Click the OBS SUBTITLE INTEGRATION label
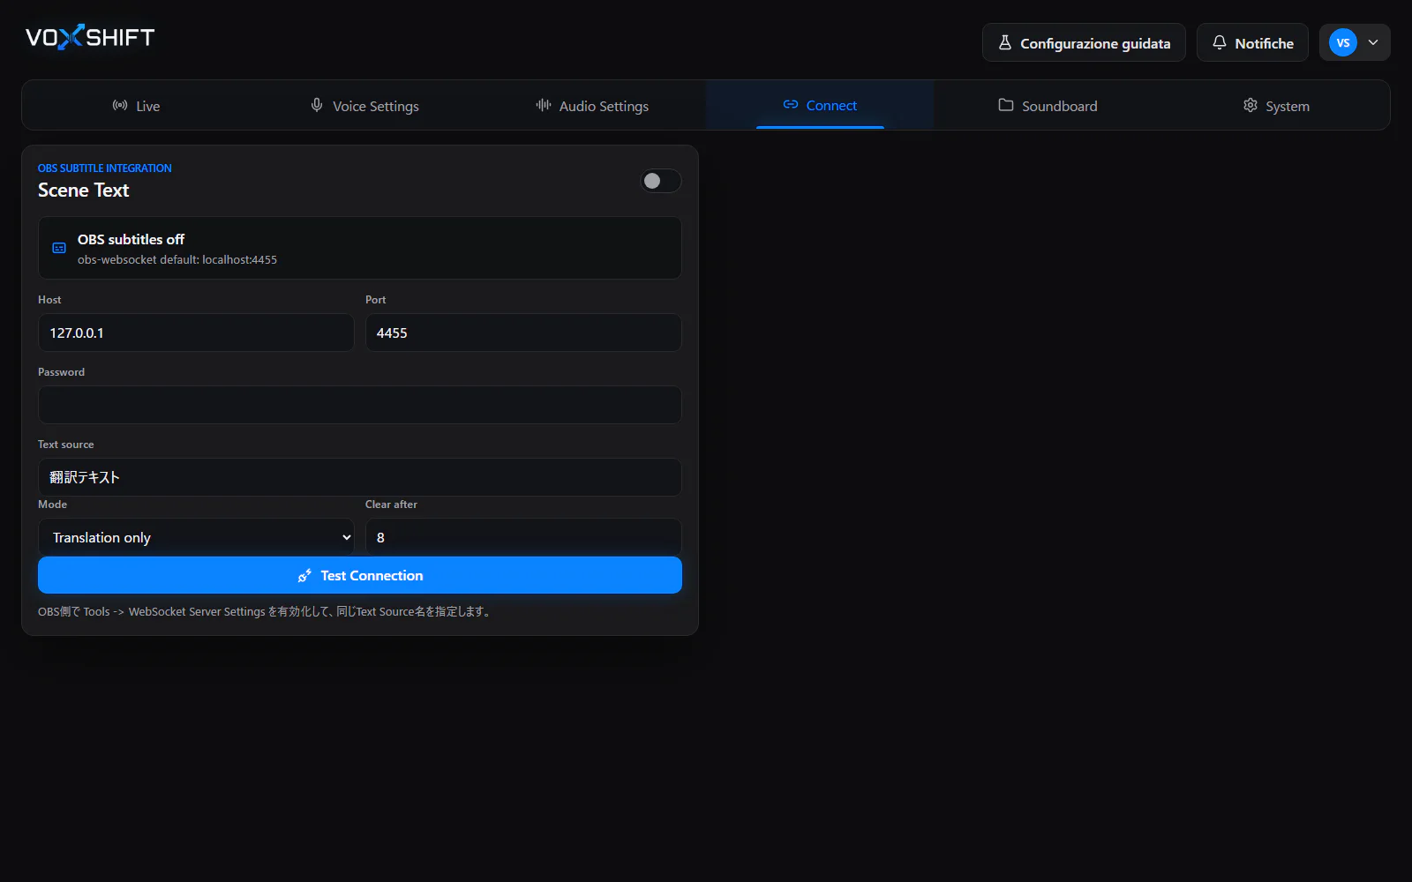Screen dimensions: 1412x882 (105, 168)
